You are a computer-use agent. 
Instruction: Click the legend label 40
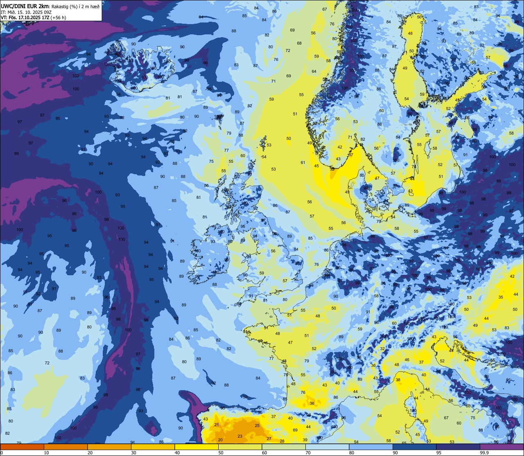[177, 453]
